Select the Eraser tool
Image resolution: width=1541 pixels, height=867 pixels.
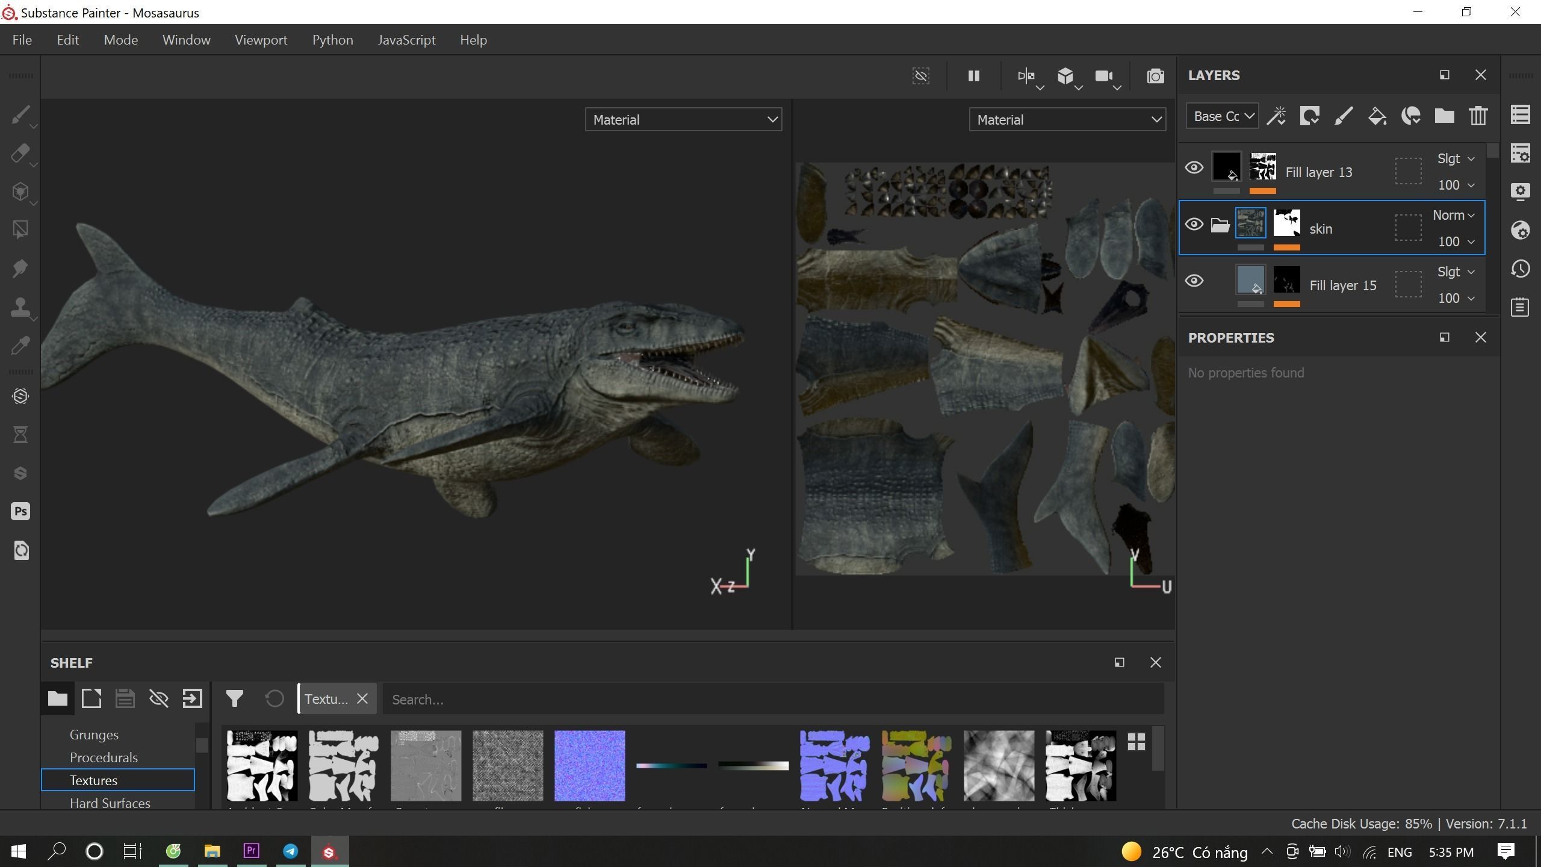pos(20,153)
